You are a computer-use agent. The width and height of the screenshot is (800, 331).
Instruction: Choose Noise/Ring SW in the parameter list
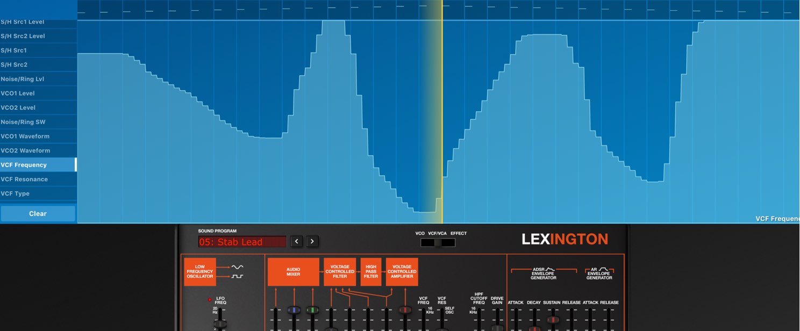[x=38, y=122]
